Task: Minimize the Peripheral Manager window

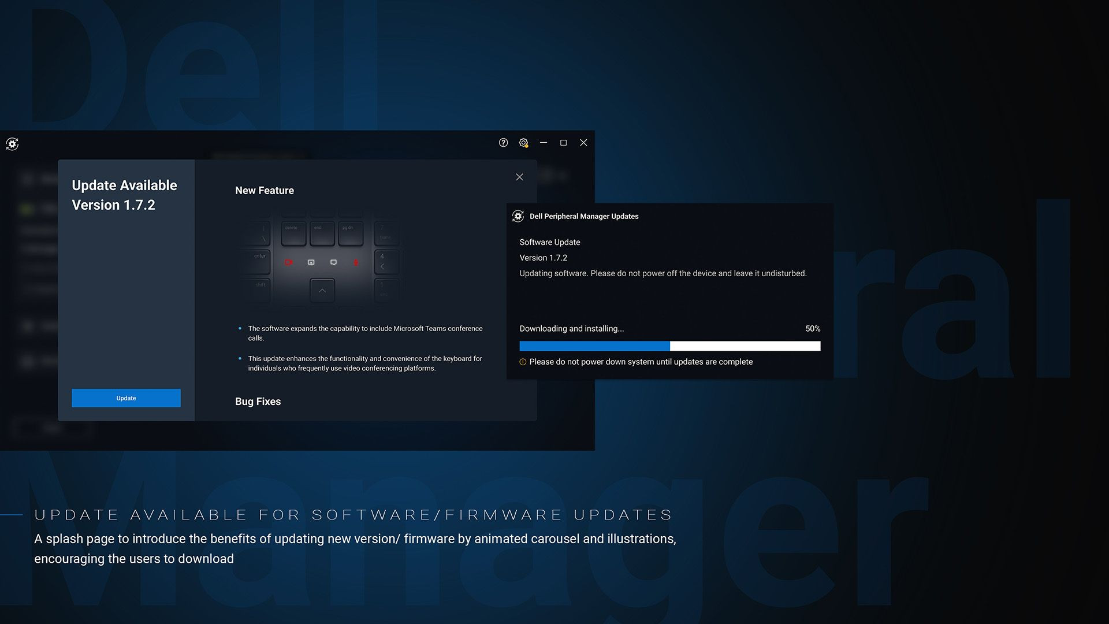Action: [x=544, y=143]
